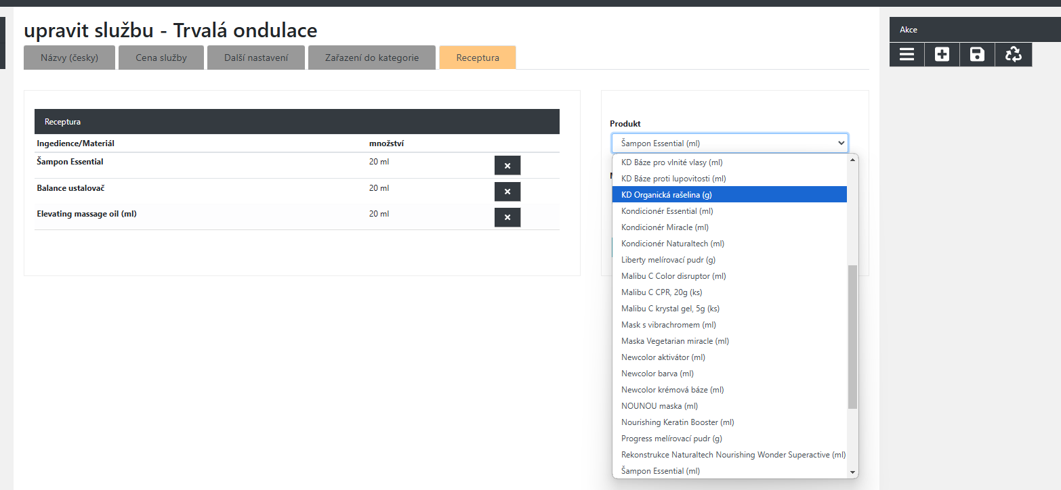1061x490 pixels.
Task: Choose Liberty melírovací pudr (g)
Action: 730,260
